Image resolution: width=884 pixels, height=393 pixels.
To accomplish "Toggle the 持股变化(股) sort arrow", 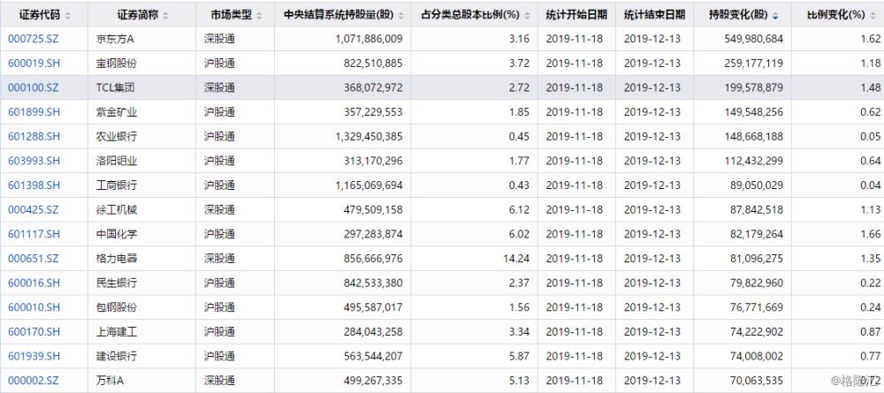I will click(775, 16).
